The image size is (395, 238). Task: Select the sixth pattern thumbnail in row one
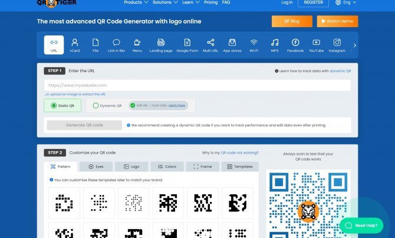point(238,203)
